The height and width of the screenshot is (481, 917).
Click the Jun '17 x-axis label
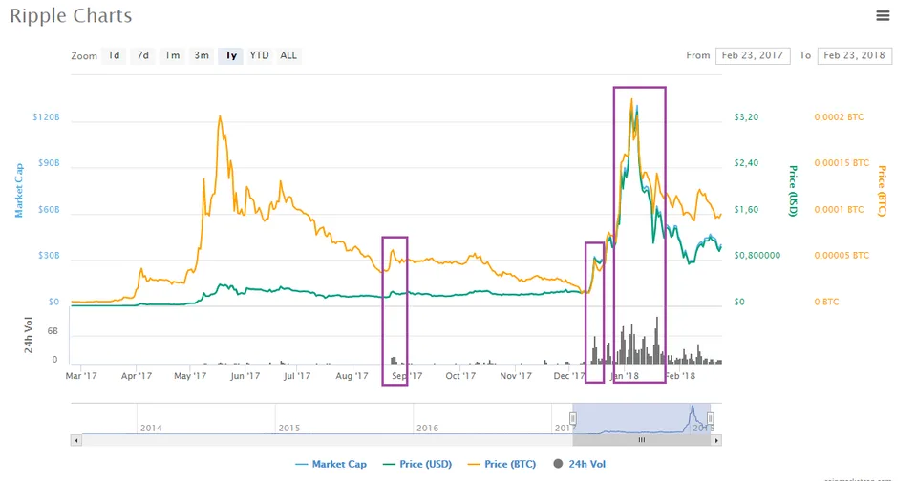[245, 376]
